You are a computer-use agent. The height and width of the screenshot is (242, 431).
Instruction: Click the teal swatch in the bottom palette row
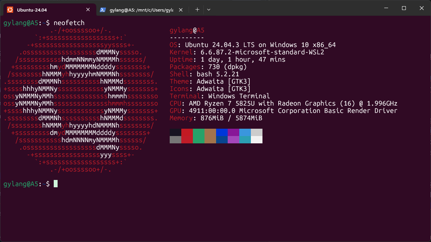[245, 139]
